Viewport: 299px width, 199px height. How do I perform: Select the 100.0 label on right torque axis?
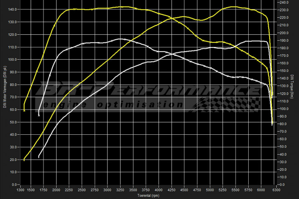(x=284, y=109)
